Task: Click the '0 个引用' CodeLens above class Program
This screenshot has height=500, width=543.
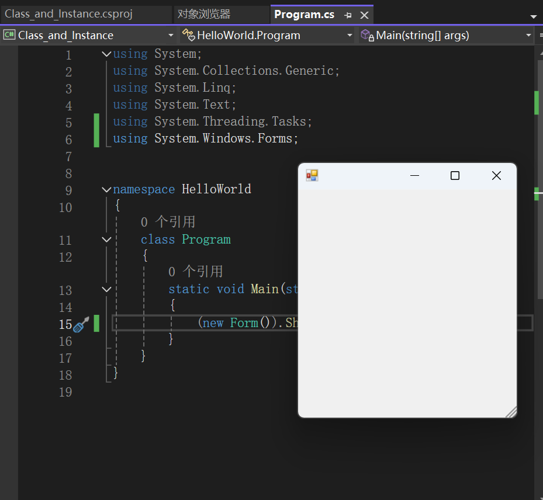Action: pos(168,222)
